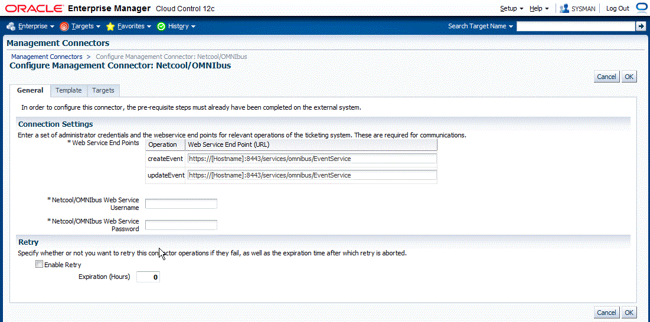Screen dimensions: 650x322
Task: Click the Connection Settings section header
Action: [55, 124]
